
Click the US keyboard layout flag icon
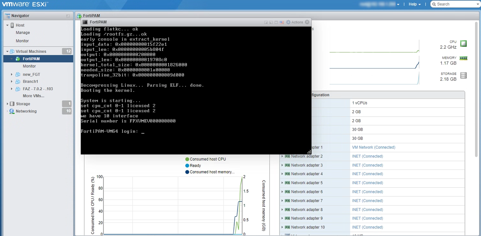[x=282, y=22]
